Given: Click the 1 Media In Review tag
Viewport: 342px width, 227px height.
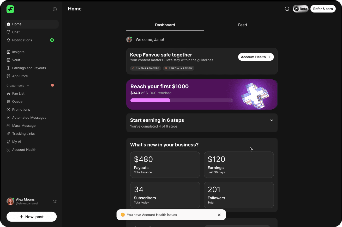Looking at the screenshot, I should [x=179, y=68].
